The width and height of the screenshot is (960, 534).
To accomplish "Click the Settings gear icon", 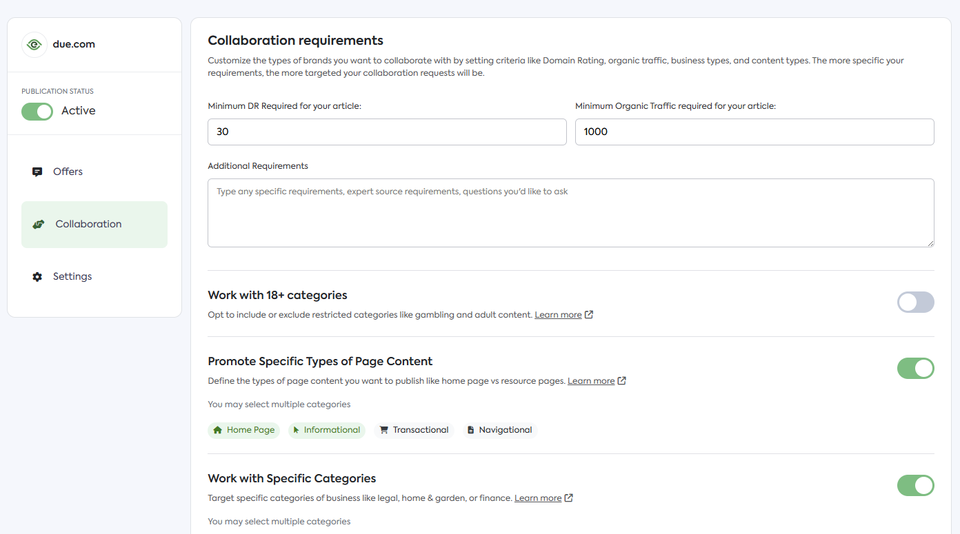I will tap(37, 276).
